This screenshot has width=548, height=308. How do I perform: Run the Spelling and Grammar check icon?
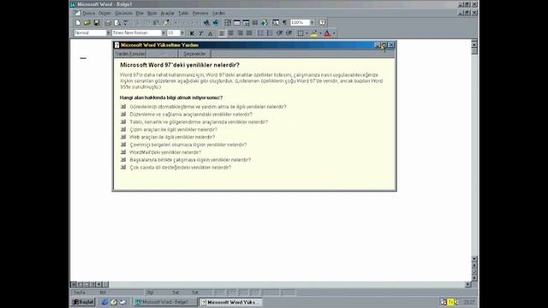(126, 23)
